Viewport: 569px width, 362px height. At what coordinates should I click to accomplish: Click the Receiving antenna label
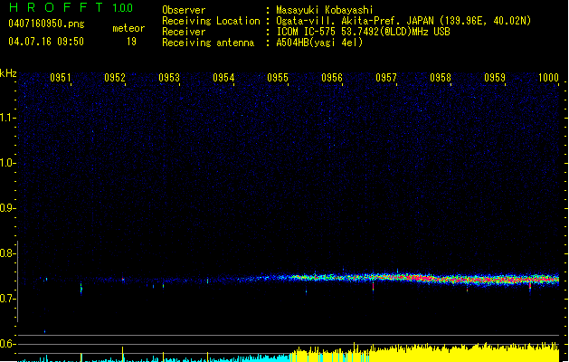[208, 43]
